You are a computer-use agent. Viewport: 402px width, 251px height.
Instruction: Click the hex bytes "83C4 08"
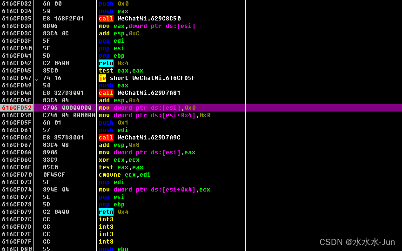(56, 145)
